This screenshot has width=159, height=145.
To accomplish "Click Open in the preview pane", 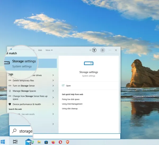I will [68, 86].
